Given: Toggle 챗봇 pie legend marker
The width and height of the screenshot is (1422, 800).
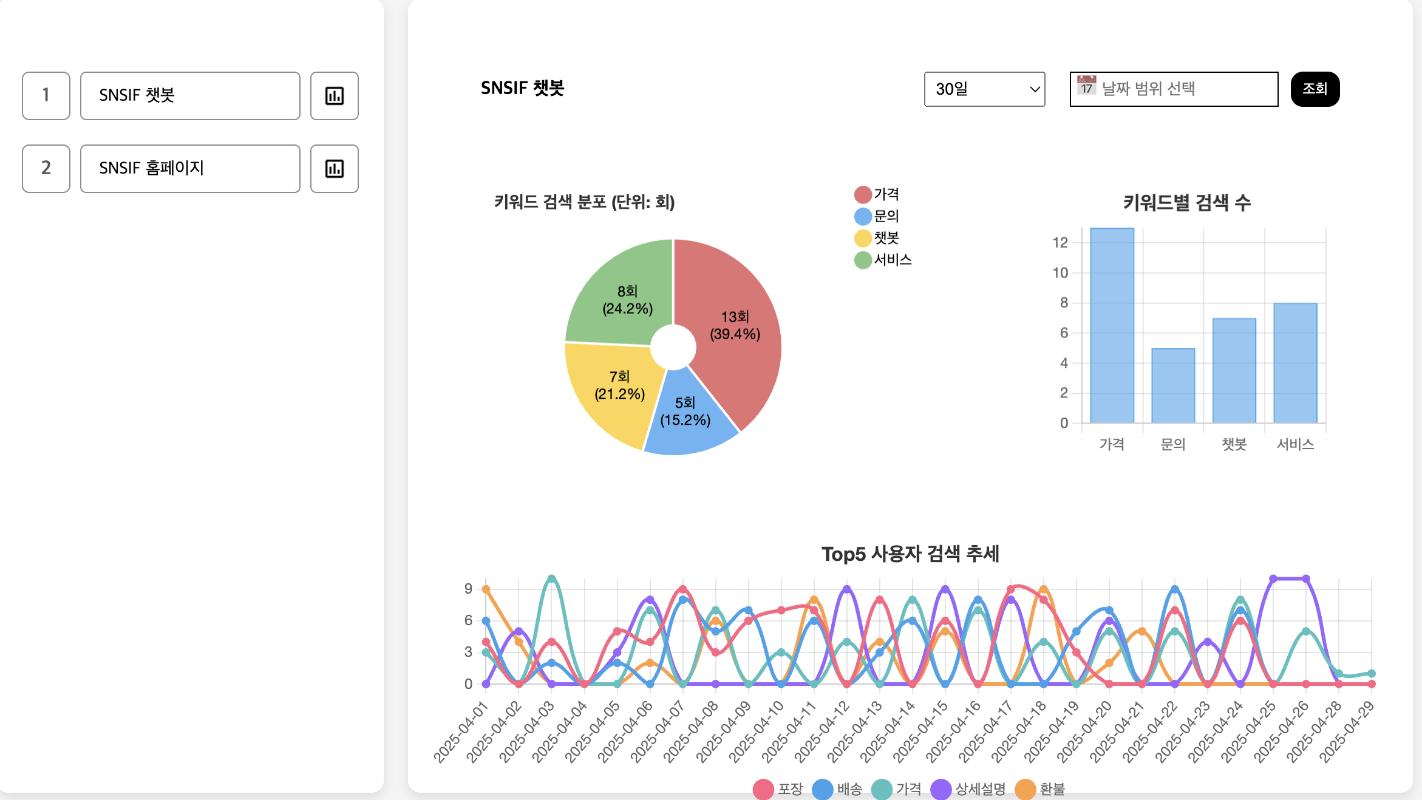Looking at the screenshot, I should click(863, 238).
